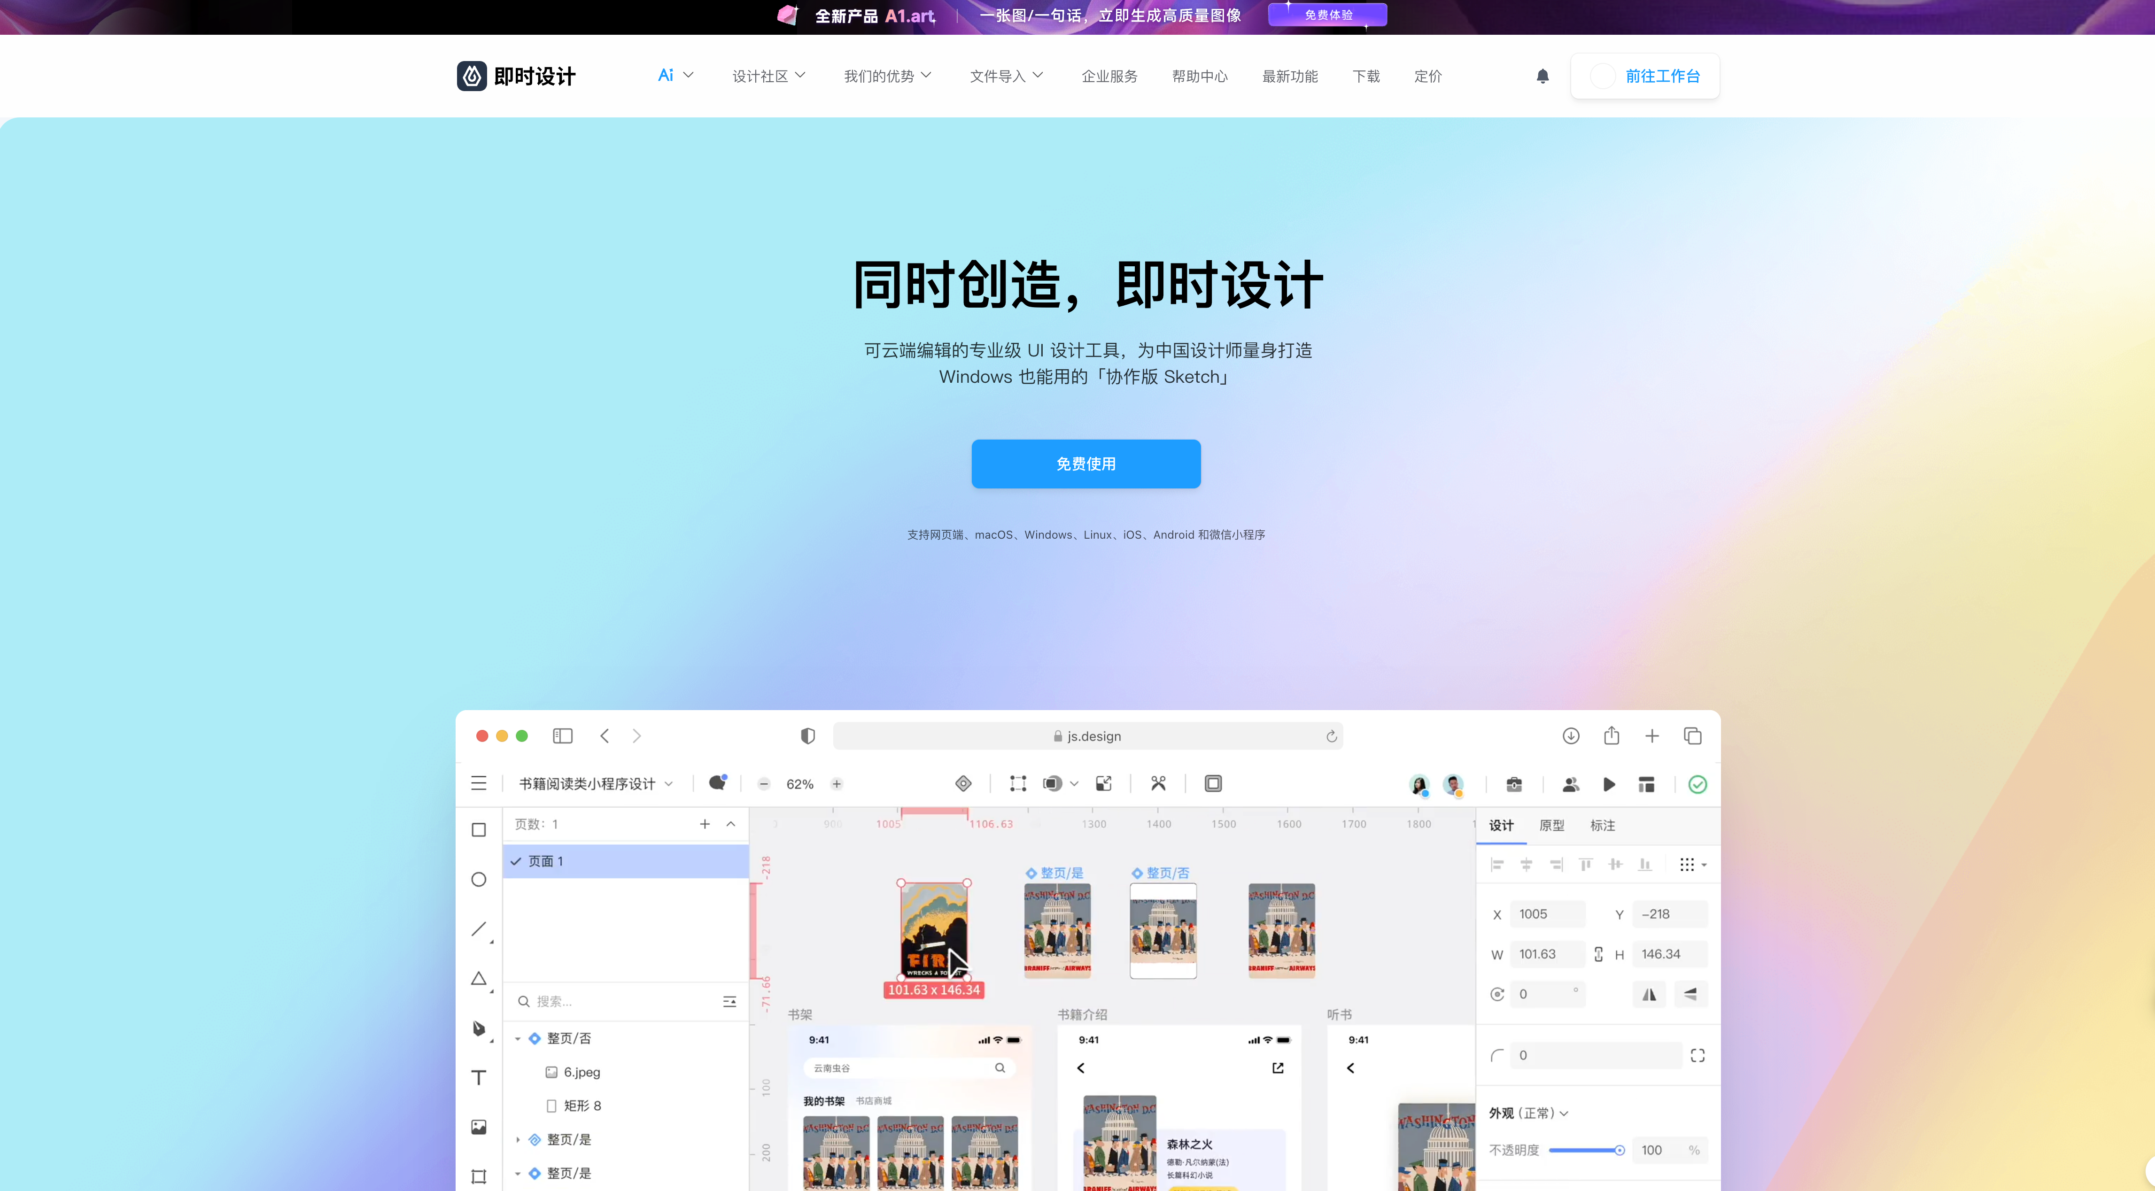The height and width of the screenshot is (1191, 2155).
Task: Click the play preview icon
Action: [x=1609, y=784]
